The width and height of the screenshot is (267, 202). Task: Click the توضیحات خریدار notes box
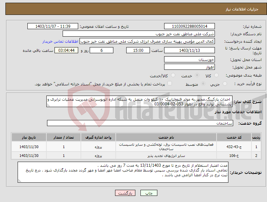[123, 172]
